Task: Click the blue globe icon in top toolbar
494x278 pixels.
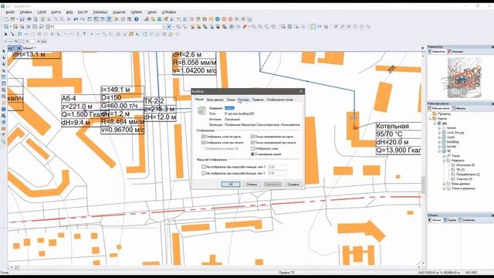Action: pyautogui.click(x=218, y=19)
